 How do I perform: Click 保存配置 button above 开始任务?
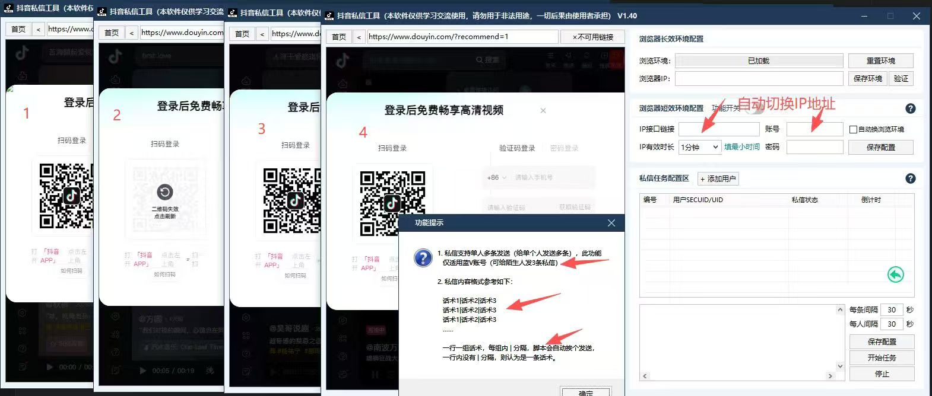tap(882, 341)
